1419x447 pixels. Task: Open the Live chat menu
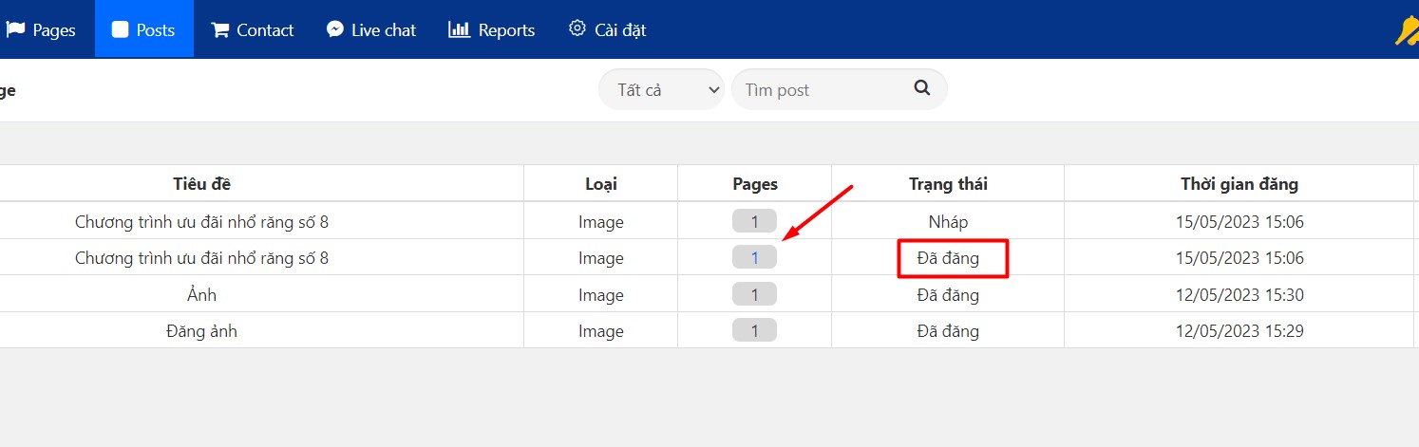click(x=371, y=29)
